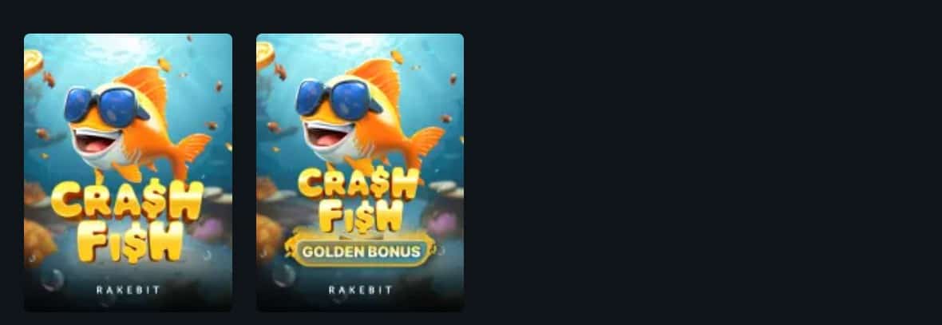Click the Crash Fish title on the Golden Bonus card
Viewport: 942px width, 325px height.
358,200
